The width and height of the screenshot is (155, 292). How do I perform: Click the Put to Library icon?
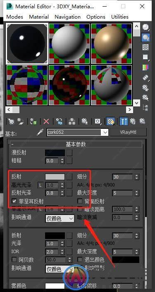pos(85,122)
